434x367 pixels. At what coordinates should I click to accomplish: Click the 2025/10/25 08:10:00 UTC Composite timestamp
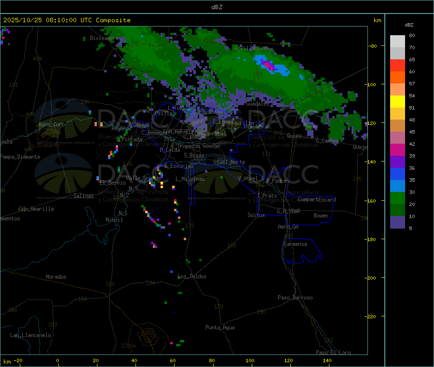click(67, 20)
